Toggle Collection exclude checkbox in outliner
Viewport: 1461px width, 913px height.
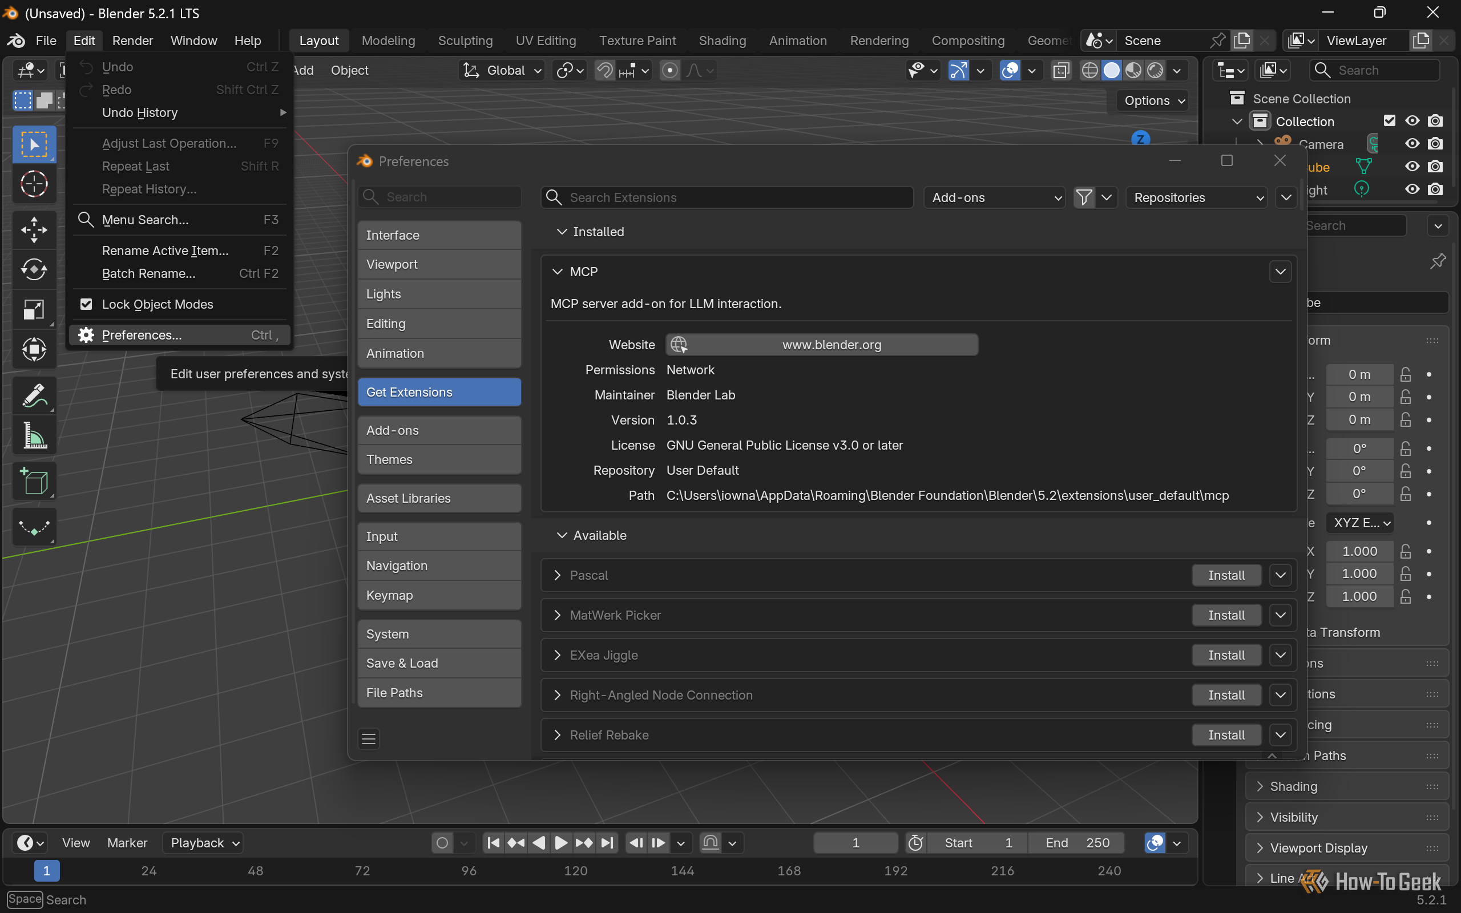coord(1389,121)
